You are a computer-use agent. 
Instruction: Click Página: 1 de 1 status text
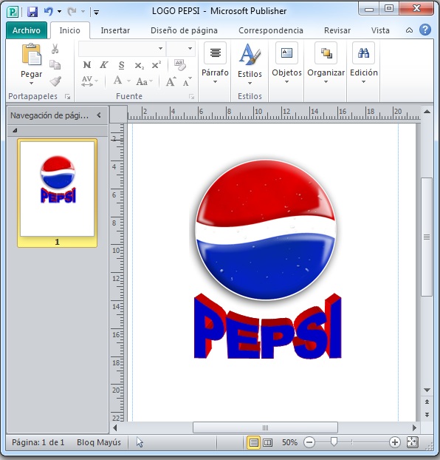click(38, 442)
